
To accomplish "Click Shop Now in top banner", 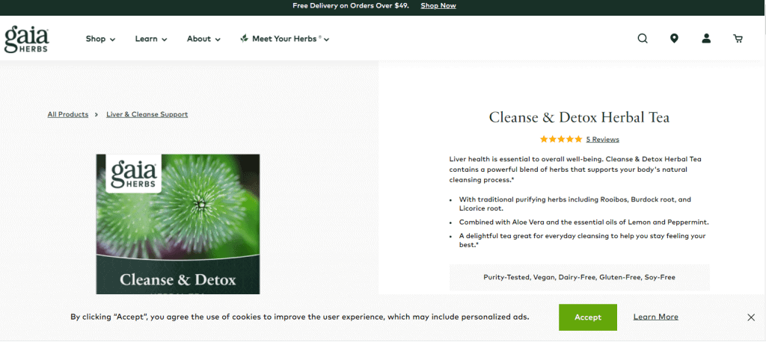I will pyautogui.click(x=438, y=6).
